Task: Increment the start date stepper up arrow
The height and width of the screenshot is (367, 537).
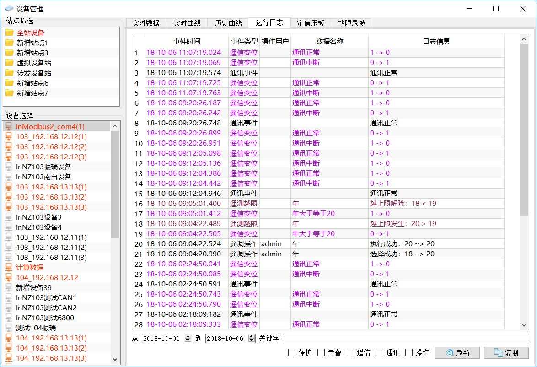Action: (x=188, y=336)
